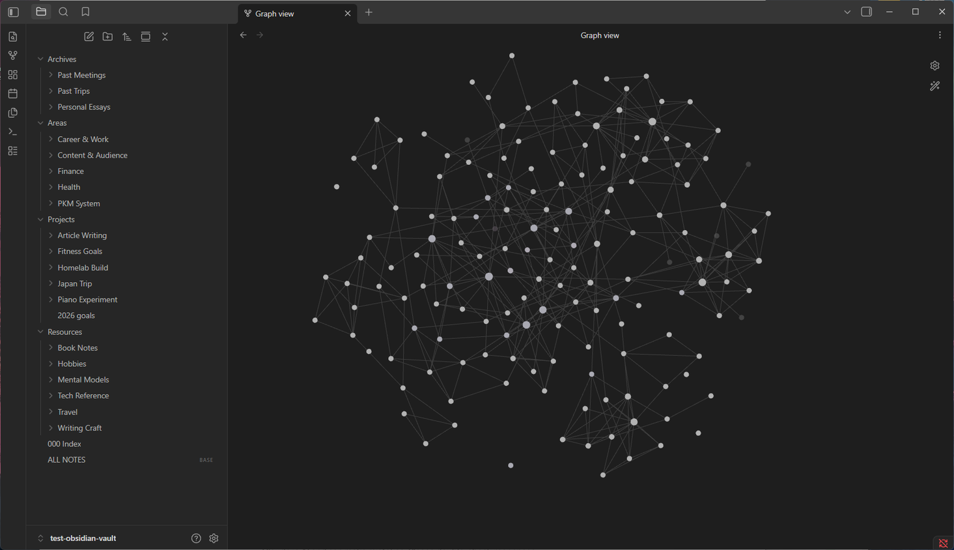Click the graph animate wand icon

coord(935,86)
